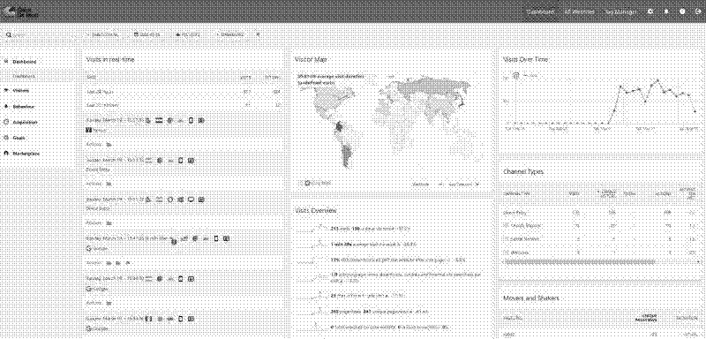Click the magnifier icon beside search field
The image size is (706, 339).
[8, 34]
